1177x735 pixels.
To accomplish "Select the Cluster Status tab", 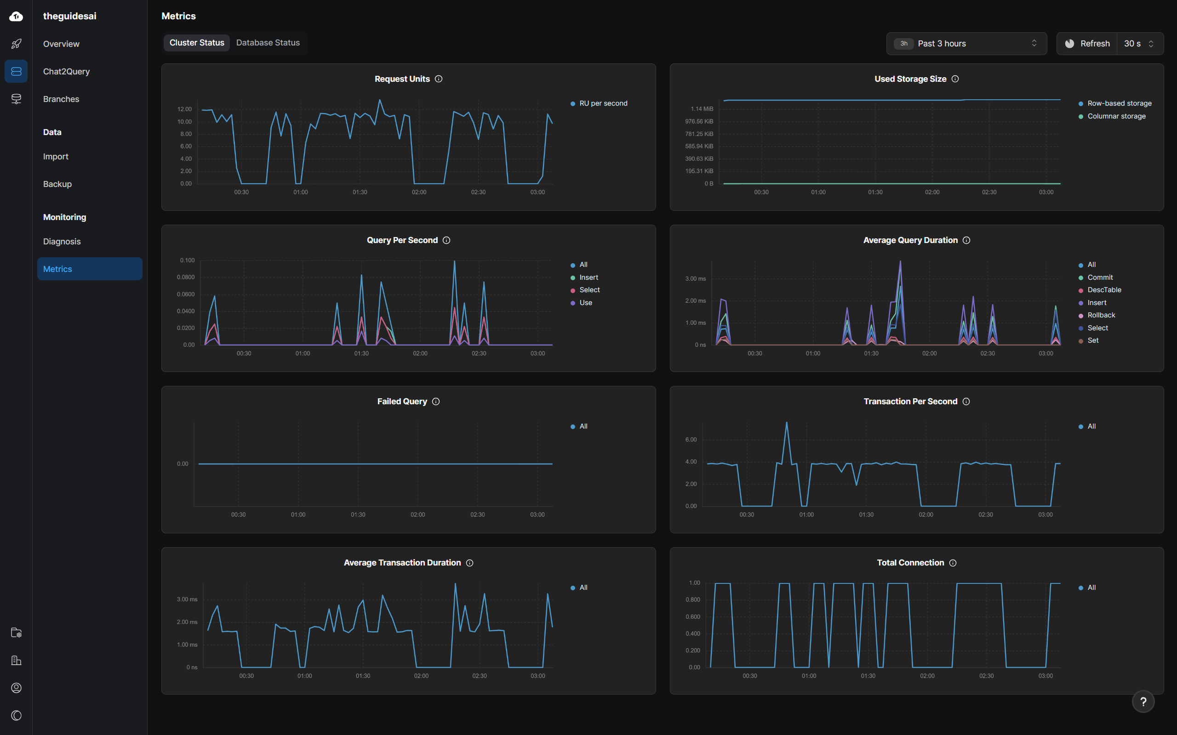I will [196, 43].
